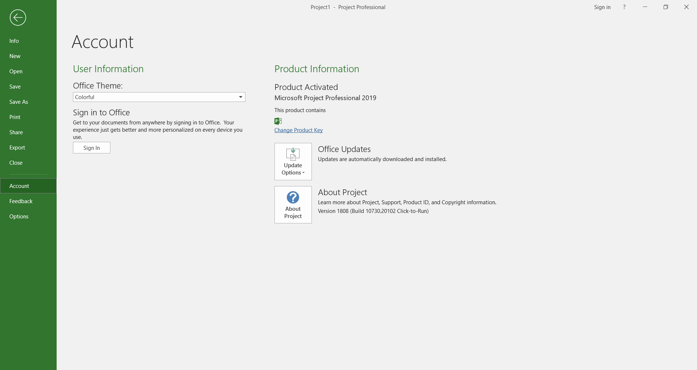
Task: Select the Account tab
Action: (x=28, y=186)
